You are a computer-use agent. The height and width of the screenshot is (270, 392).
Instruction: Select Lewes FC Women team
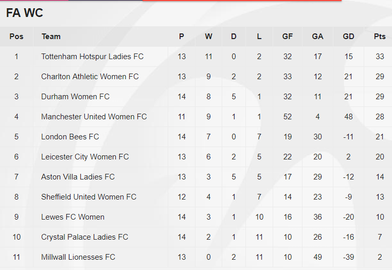click(73, 217)
